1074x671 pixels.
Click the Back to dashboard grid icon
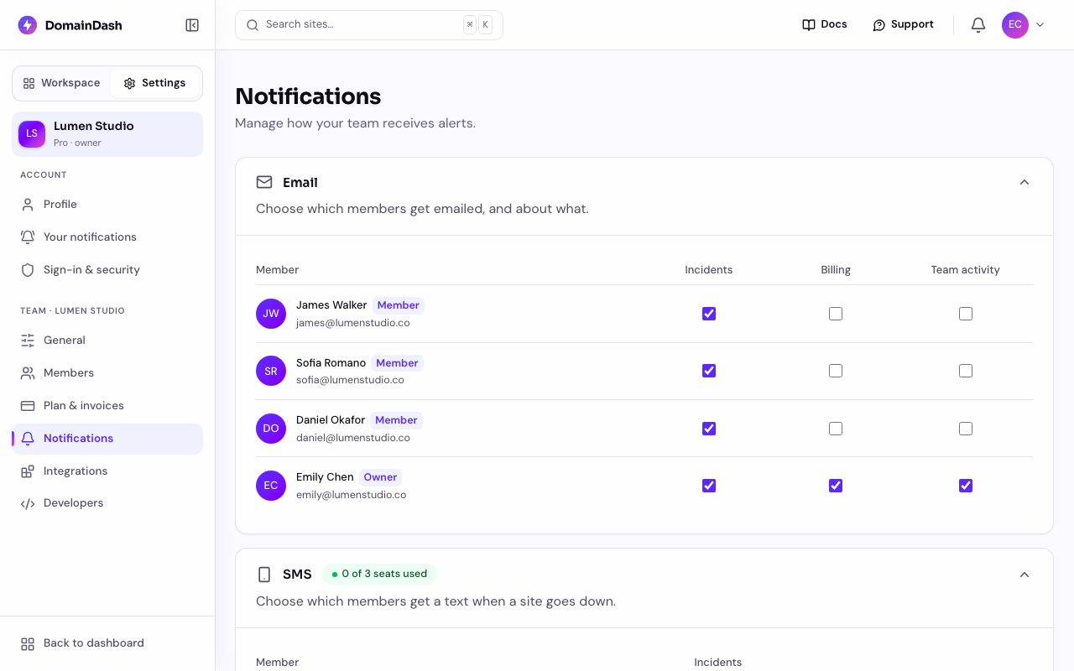click(x=28, y=643)
